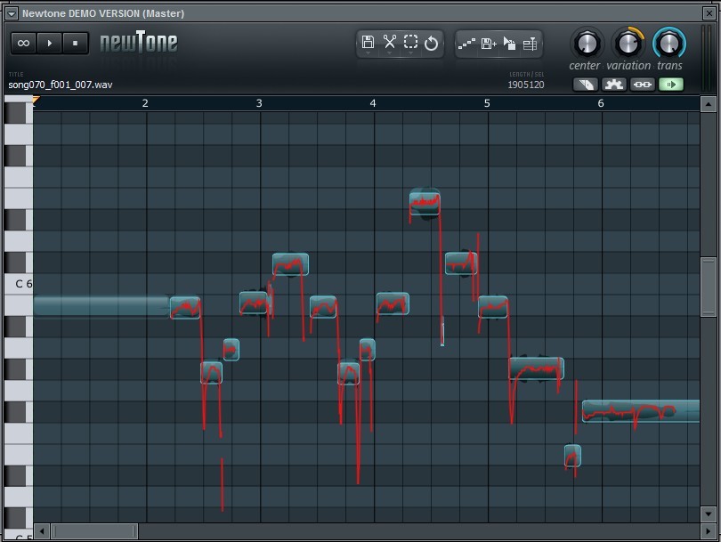Click the save as new file icon
The height and width of the screenshot is (542, 721).
point(489,44)
